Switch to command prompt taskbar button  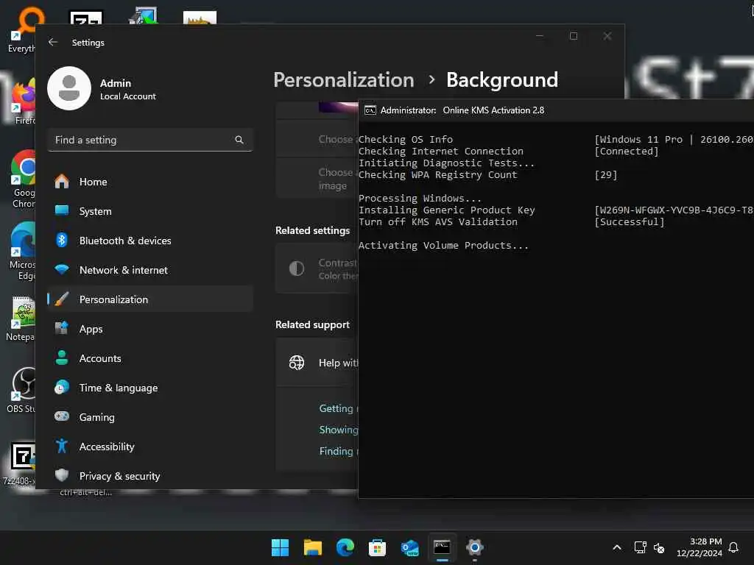(x=442, y=547)
